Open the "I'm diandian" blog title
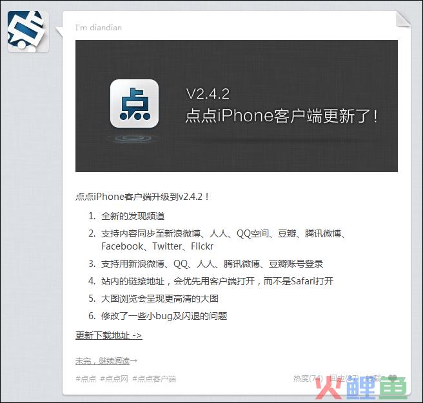Viewport: 423px width, 403px height. click(99, 28)
